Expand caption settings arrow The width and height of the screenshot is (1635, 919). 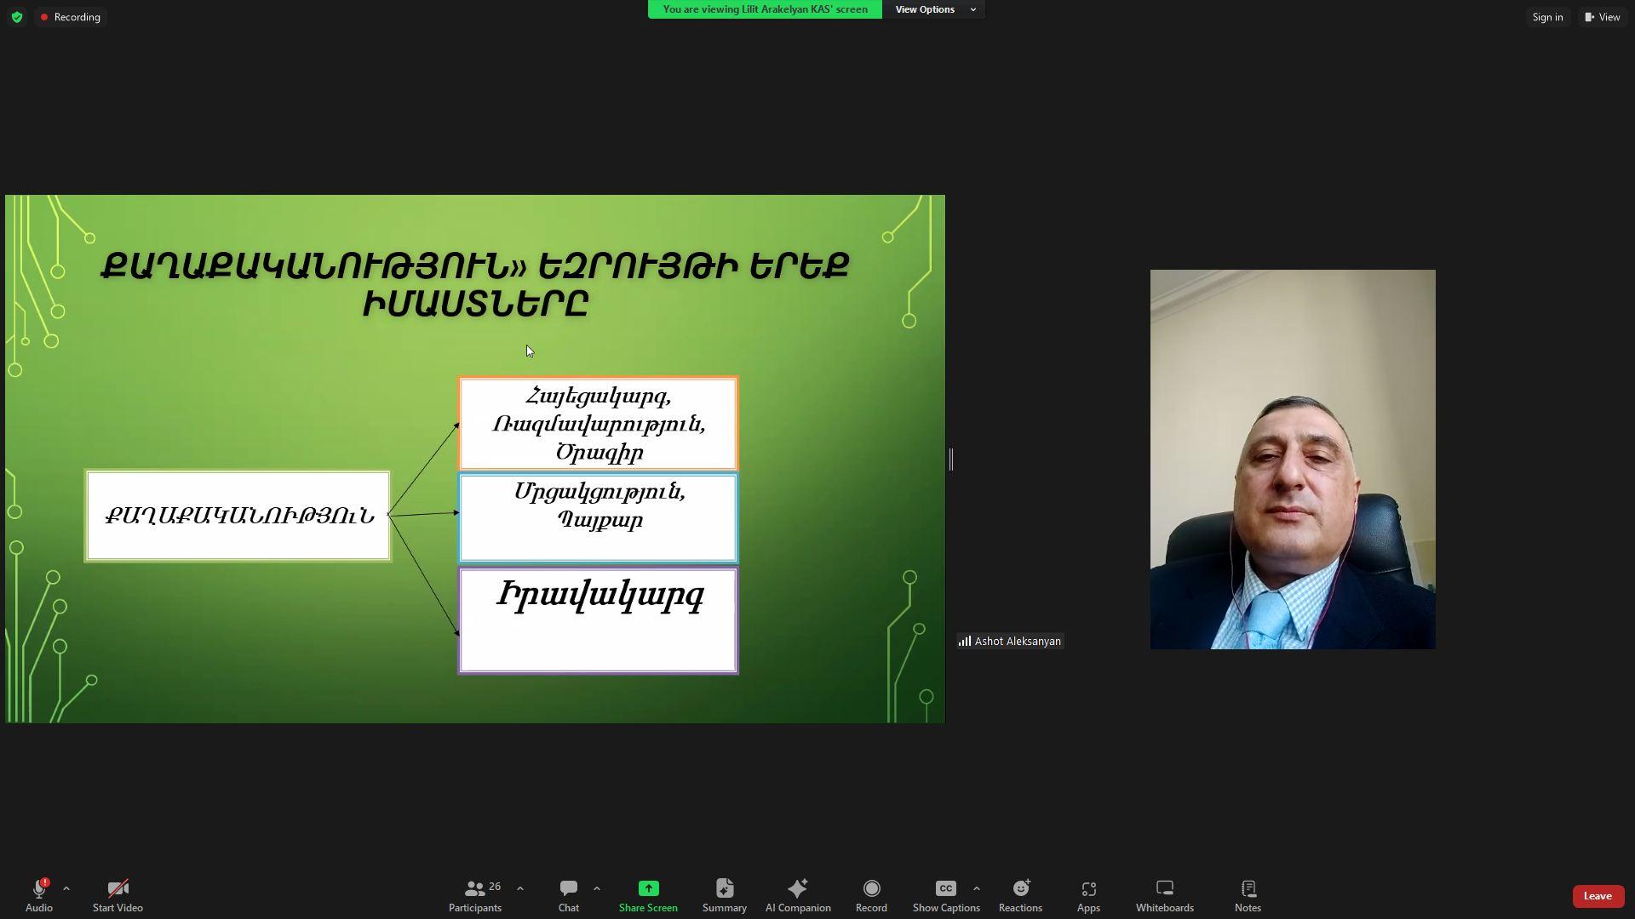point(977,888)
